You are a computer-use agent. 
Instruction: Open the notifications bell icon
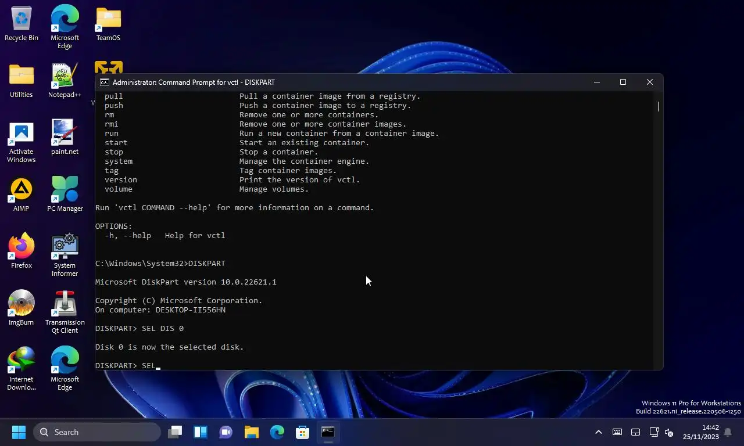coord(728,432)
